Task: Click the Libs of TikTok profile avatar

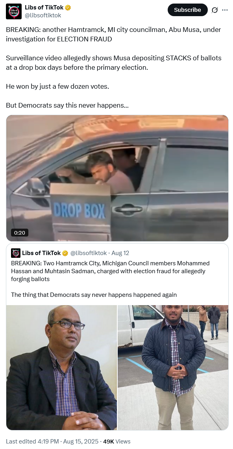Action: (x=14, y=11)
